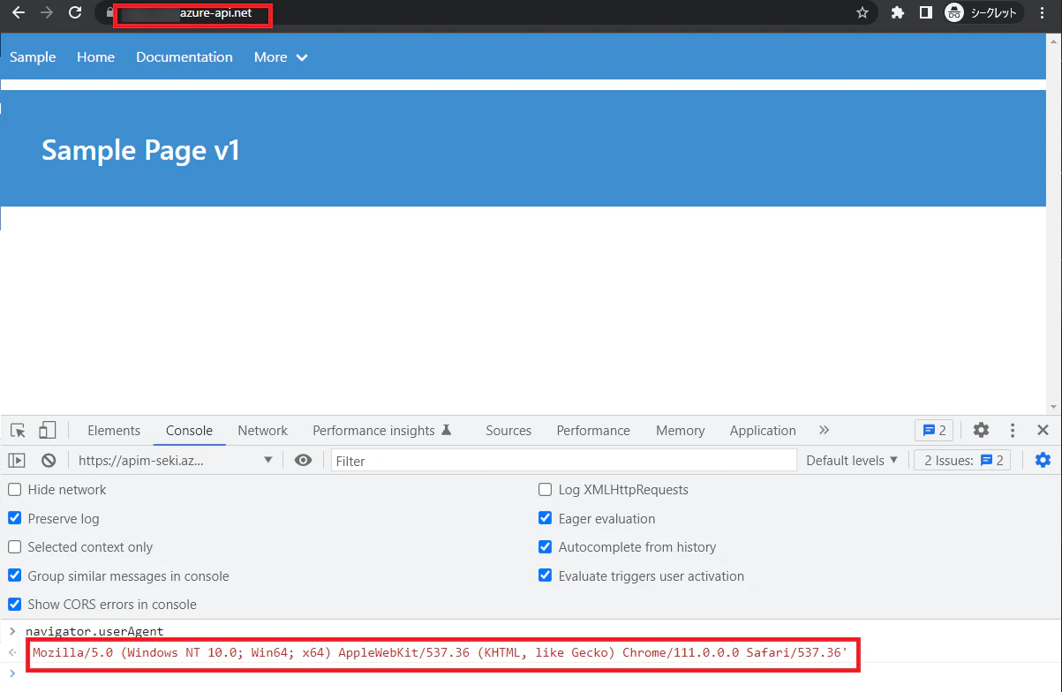Screen dimensions: 1062x692
Task: Switch to the Console tab
Action: coord(189,431)
